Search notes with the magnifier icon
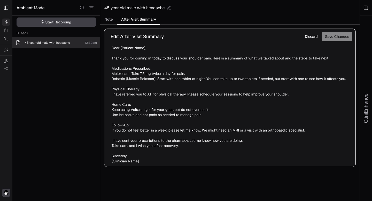 (82, 8)
